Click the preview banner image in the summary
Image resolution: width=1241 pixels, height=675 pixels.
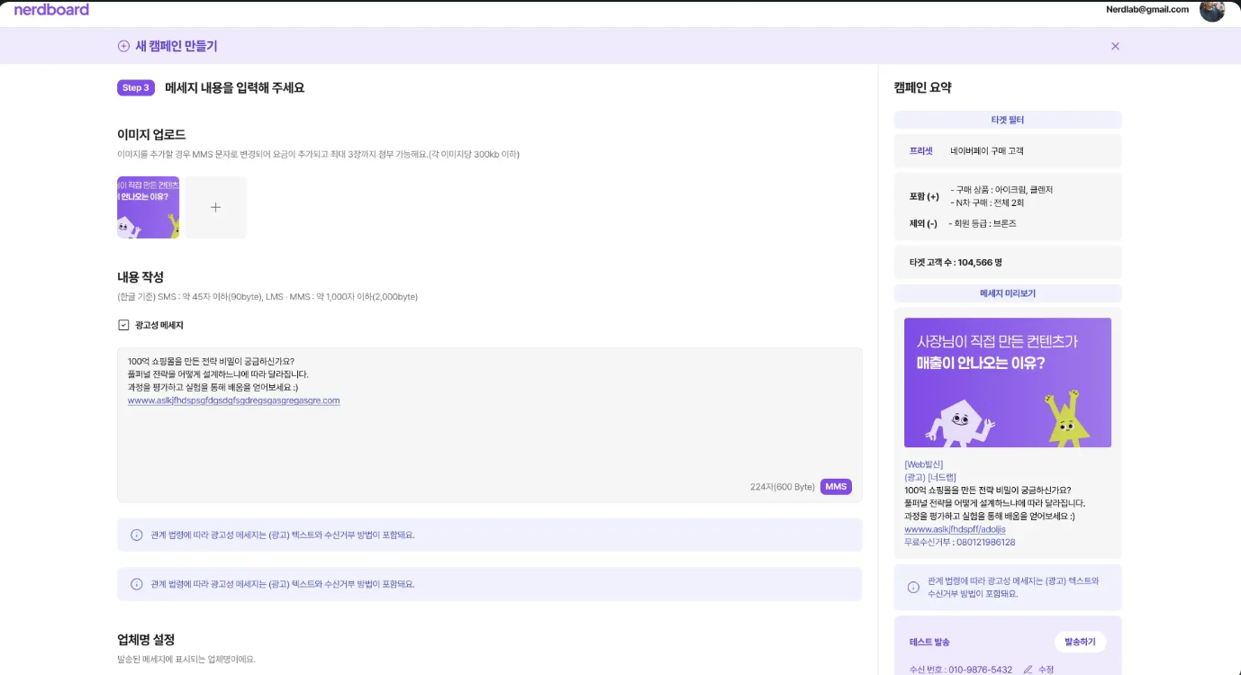(x=1007, y=382)
